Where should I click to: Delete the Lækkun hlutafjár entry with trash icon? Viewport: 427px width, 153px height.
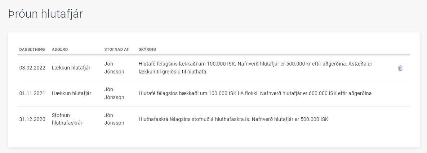pos(400,68)
